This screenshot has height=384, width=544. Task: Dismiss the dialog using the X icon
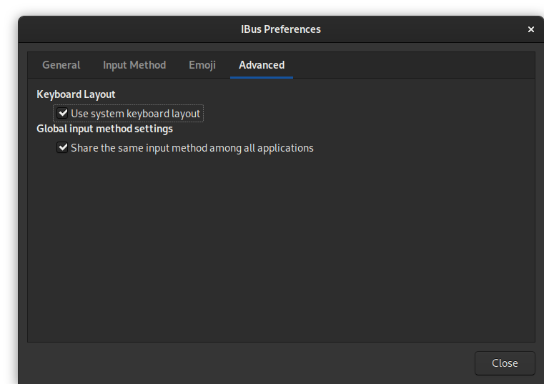(530, 29)
